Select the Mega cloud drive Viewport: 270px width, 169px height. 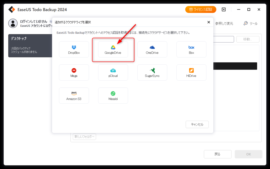(x=74, y=72)
